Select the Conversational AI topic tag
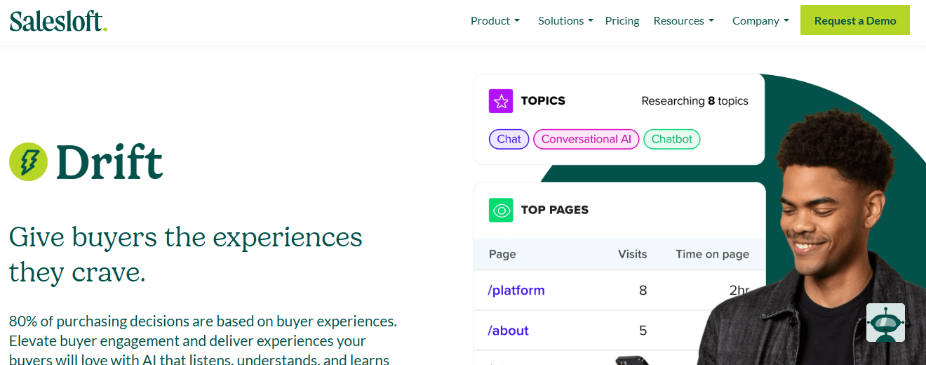 (x=586, y=139)
